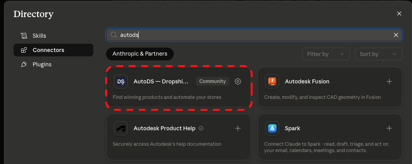Select the Anthropic & Partners tab
Image resolution: width=412 pixels, height=164 pixels.
pos(140,54)
